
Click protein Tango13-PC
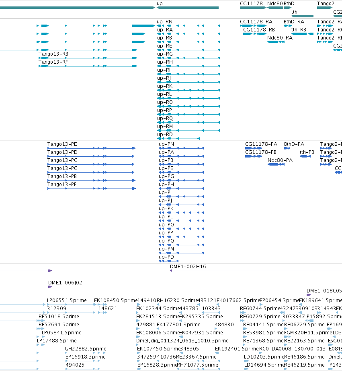pyautogui.click(x=91, y=172)
